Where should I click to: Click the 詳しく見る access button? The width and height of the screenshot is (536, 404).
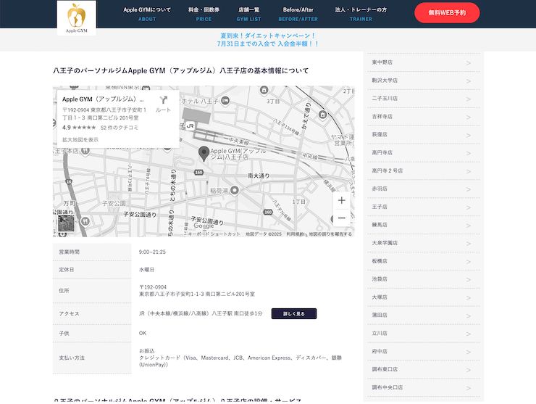pyautogui.click(x=294, y=313)
